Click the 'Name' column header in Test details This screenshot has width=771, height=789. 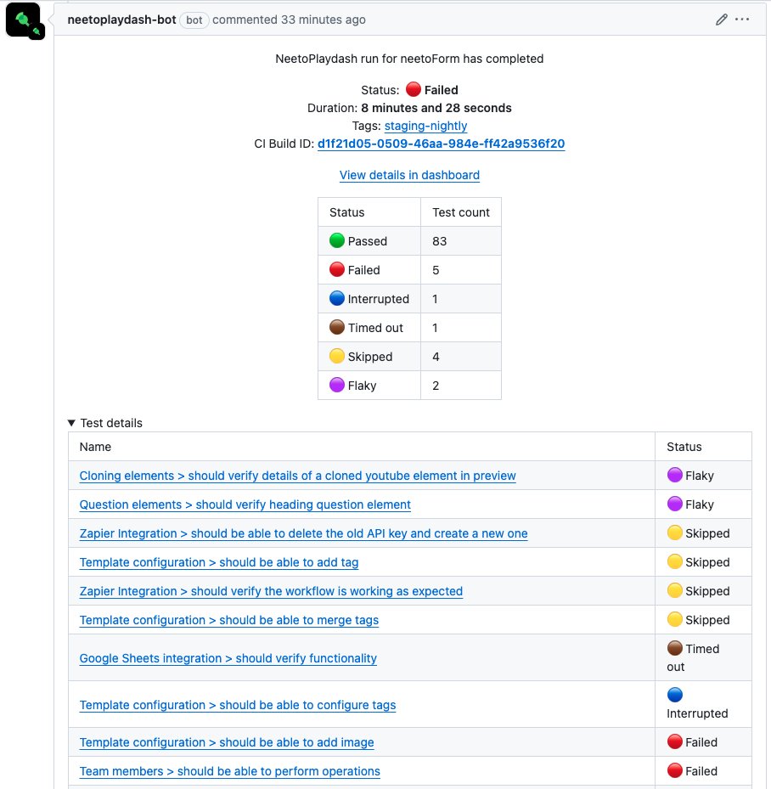pyautogui.click(x=95, y=447)
